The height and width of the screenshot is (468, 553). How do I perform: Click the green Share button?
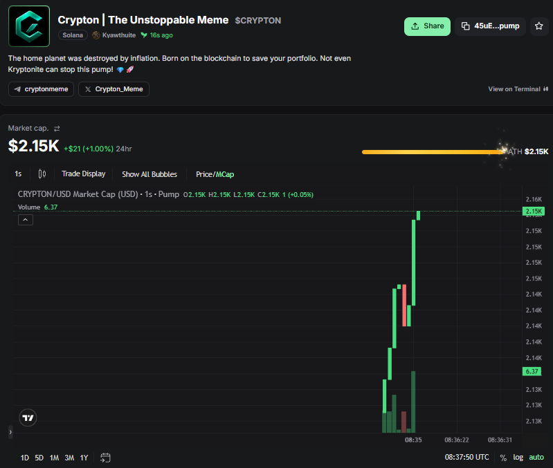pyautogui.click(x=427, y=26)
